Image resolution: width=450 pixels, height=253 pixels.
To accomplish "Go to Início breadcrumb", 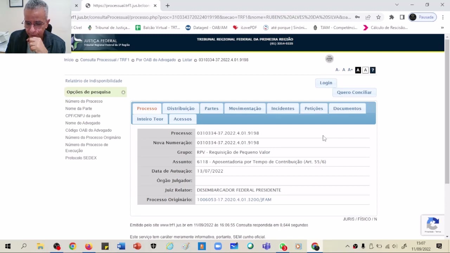I will point(69,60).
